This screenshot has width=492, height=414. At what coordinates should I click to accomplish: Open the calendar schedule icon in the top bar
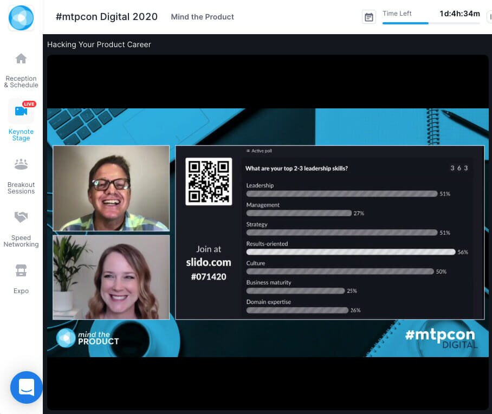point(369,17)
